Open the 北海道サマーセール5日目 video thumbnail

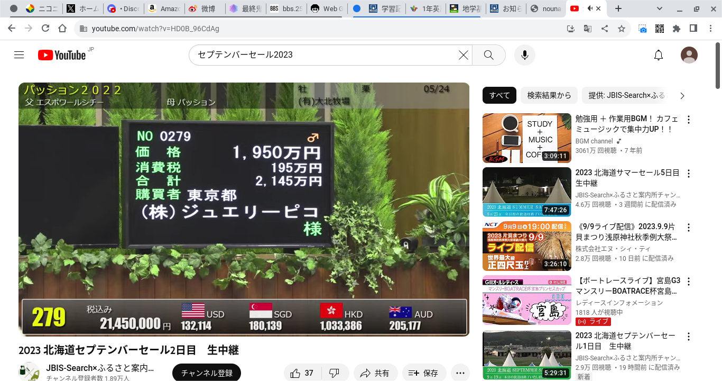point(526,192)
